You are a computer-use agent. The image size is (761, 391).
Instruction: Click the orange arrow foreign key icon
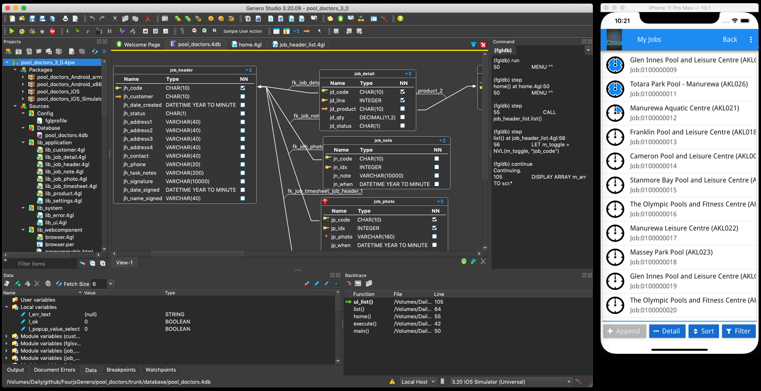pos(307,31)
